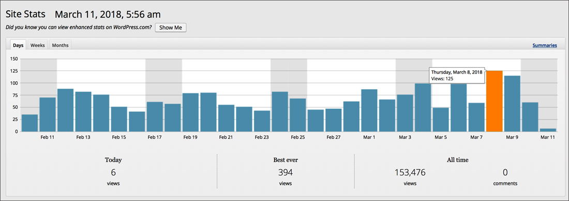Select the tallest blue Mar 9 bar

pos(512,104)
